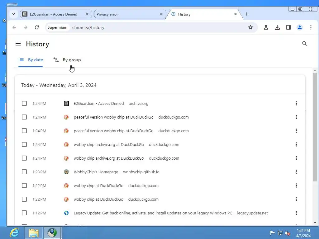This screenshot has height=239, width=319.
Task: Reload the history page
Action: pos(37,27)
